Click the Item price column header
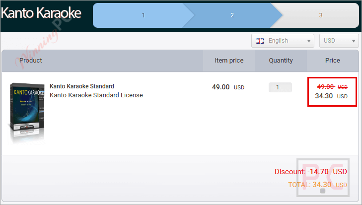The image size is (362, 205). tap(229, 61)
